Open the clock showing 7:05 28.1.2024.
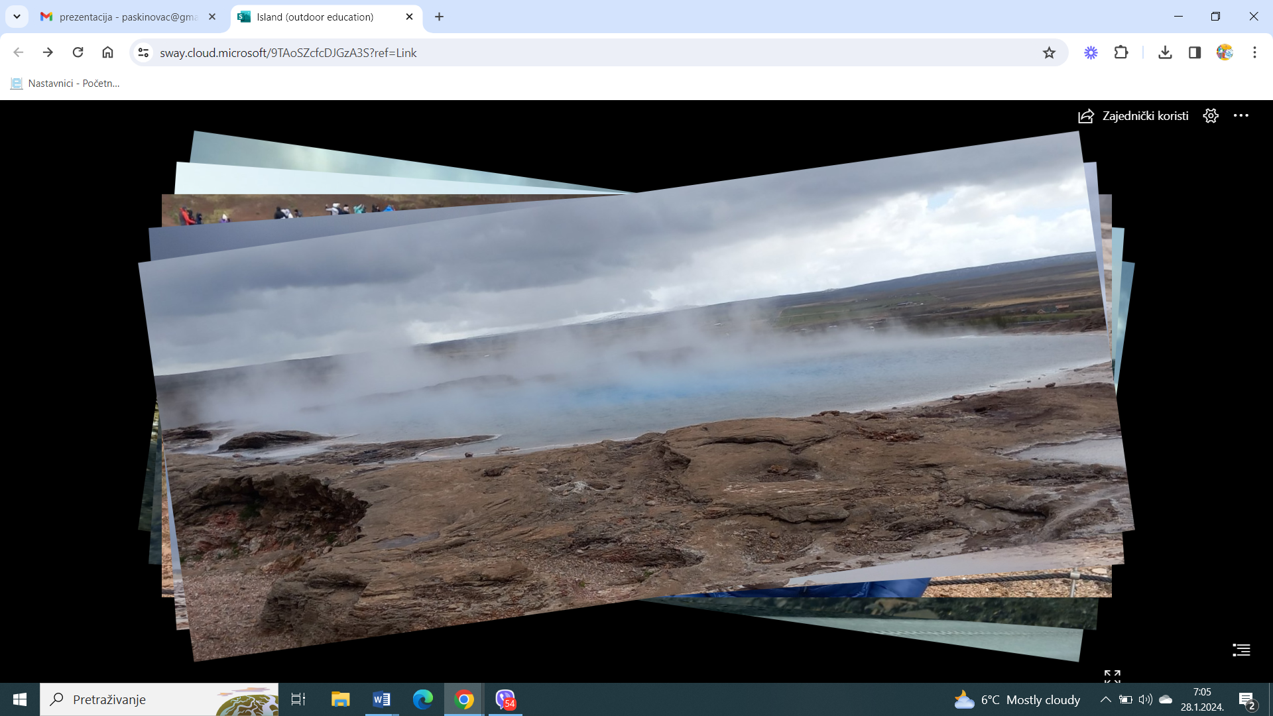Image resolution: width=1273 pixels, height=716 pixels. click(x=1202, y=699)
